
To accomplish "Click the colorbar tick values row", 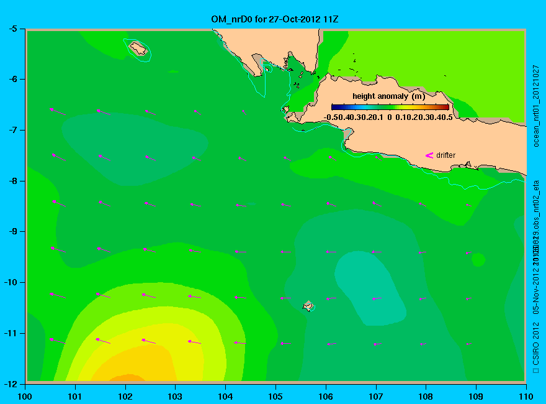I will tap(388, 117).
